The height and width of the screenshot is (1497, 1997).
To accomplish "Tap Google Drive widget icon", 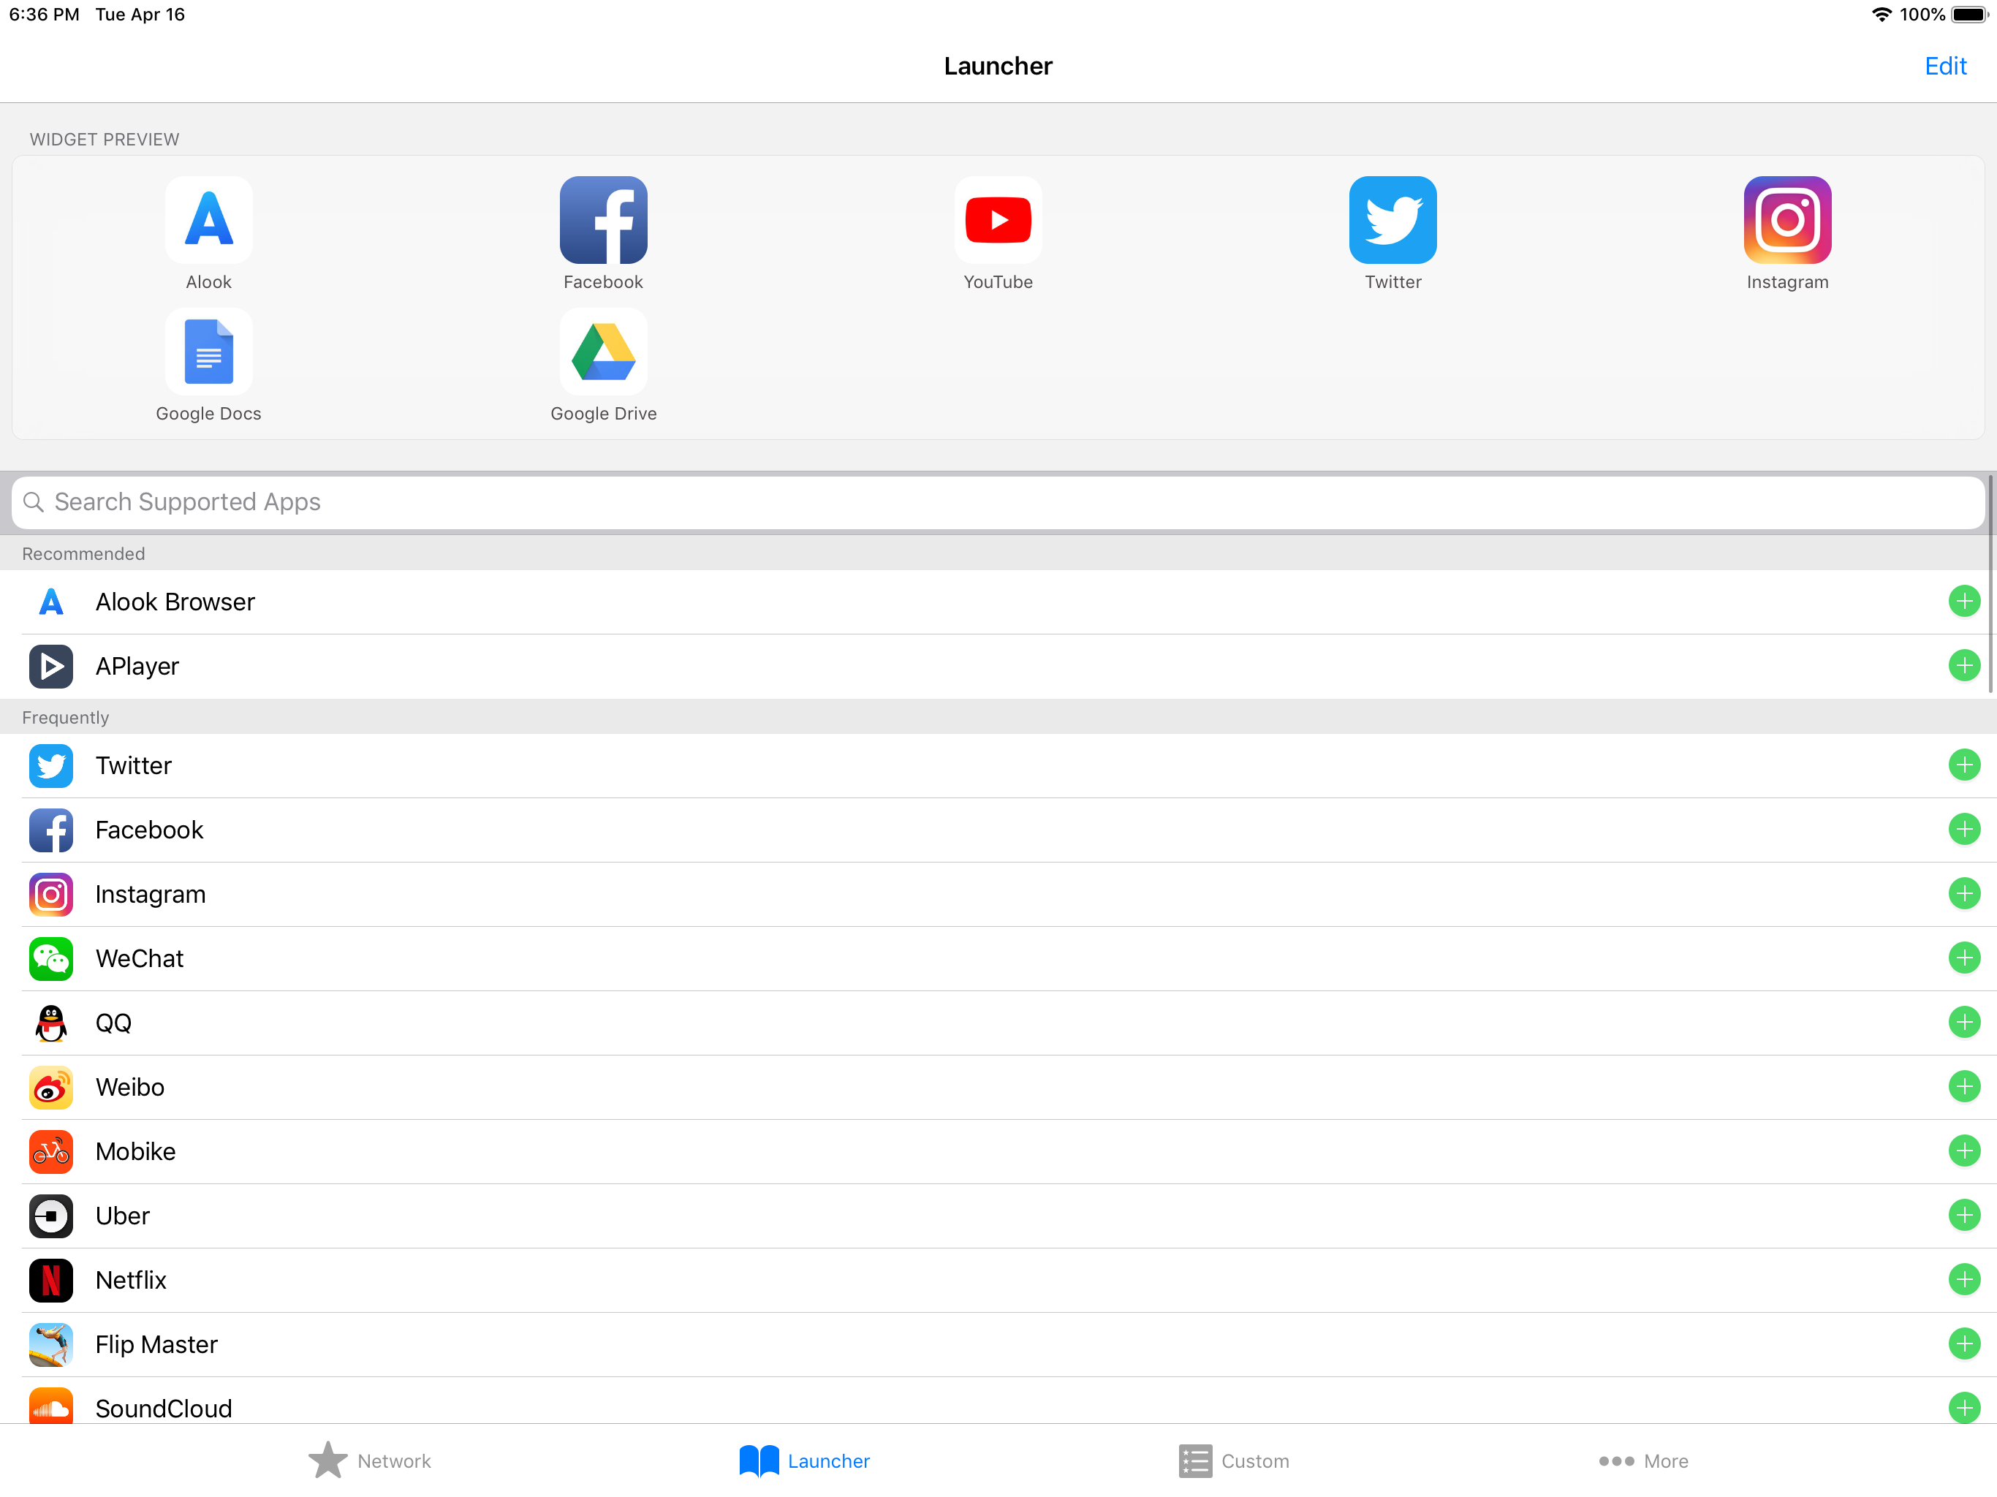I will 603,352.
